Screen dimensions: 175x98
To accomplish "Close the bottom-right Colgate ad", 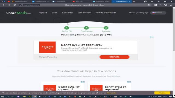I will (130, 82).
